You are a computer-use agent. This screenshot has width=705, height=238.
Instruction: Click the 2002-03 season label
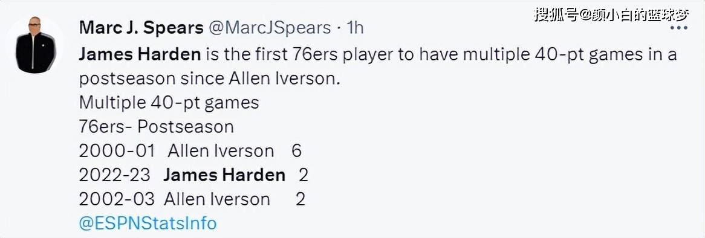(117, 199)
